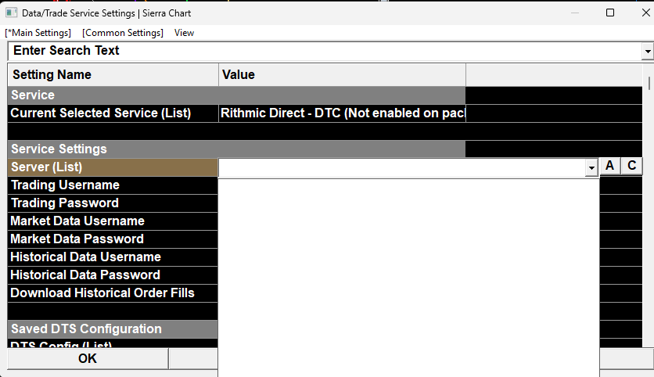The image size is (654, 377).
Task: Select the Historical Data Username row
Action: click(113, 257)
